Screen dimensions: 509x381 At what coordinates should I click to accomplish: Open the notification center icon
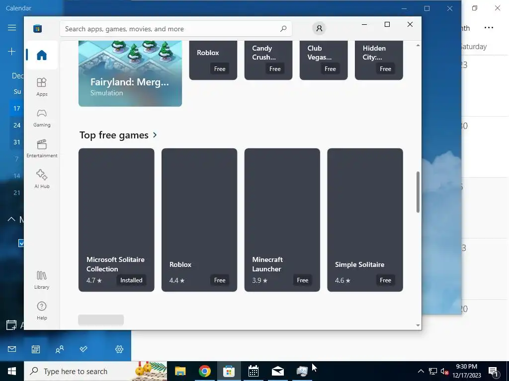point(493,372)
